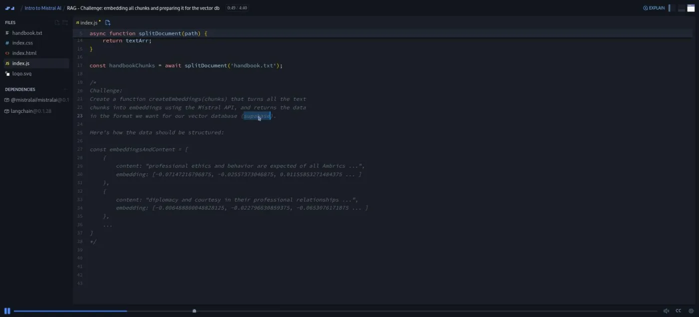Click the handbook.txt text file icon

(7, 33)
